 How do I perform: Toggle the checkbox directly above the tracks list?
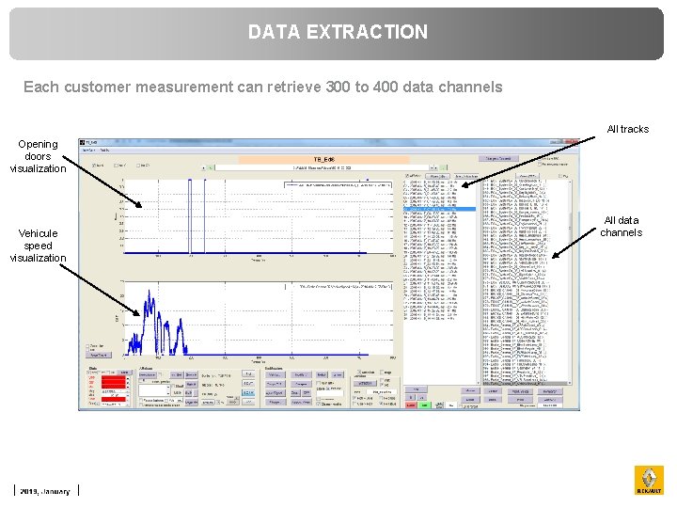pos(407,176)
